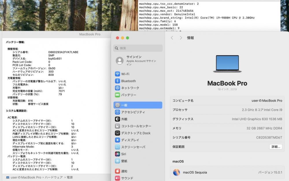Viewport: 289px width, 181px height.
Task: Click the user avatar icon for sign-in
Action: click(120, 61)
